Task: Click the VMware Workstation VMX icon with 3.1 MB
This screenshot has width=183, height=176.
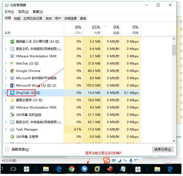Action: click(x=12, y=56)
